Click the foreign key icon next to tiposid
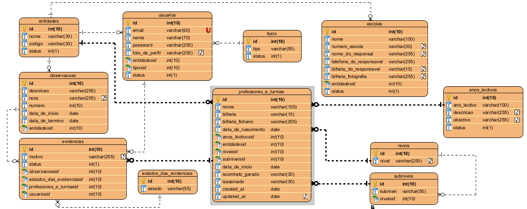Screen dimensions: 527x209 click(128, 67)
